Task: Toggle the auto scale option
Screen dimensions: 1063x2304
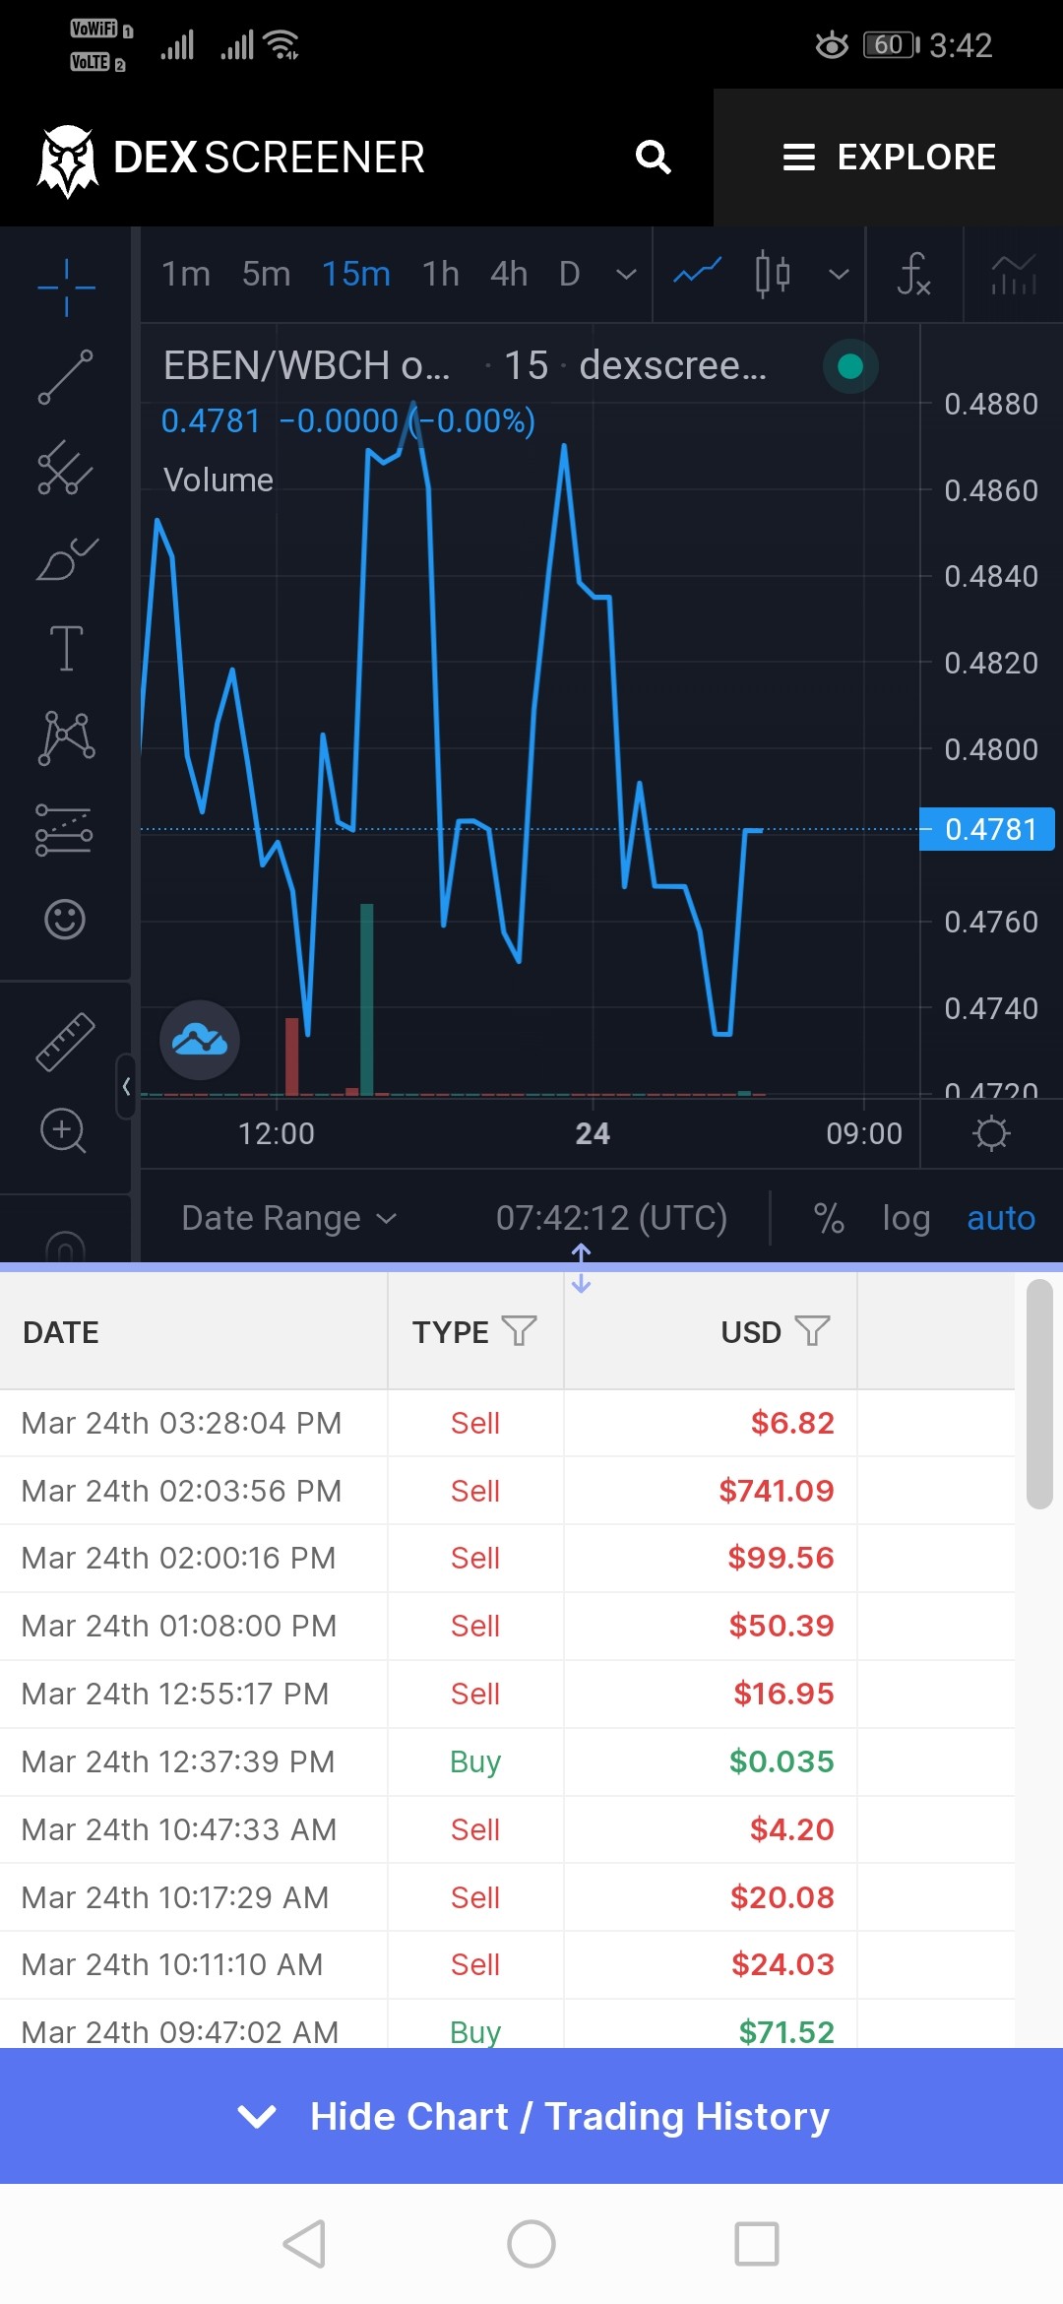Action: [1001, 1218]
